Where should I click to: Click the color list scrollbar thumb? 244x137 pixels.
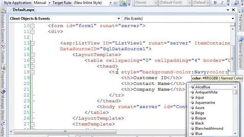235,92
